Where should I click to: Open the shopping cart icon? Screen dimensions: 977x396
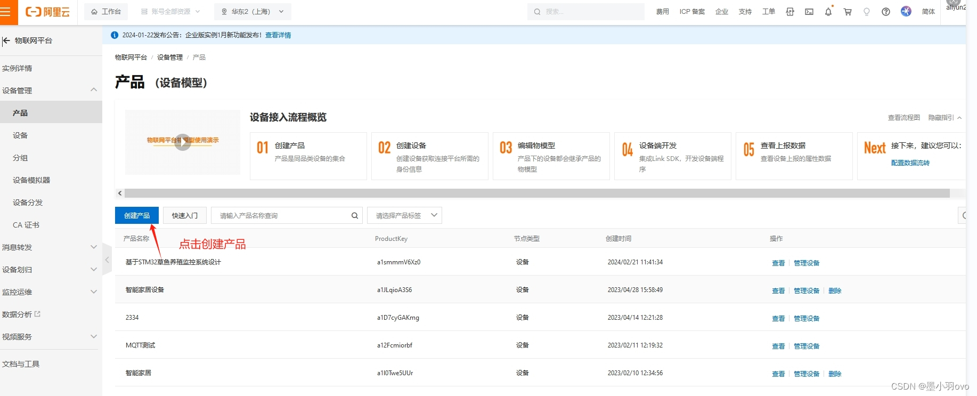click(x=848, y=12)
